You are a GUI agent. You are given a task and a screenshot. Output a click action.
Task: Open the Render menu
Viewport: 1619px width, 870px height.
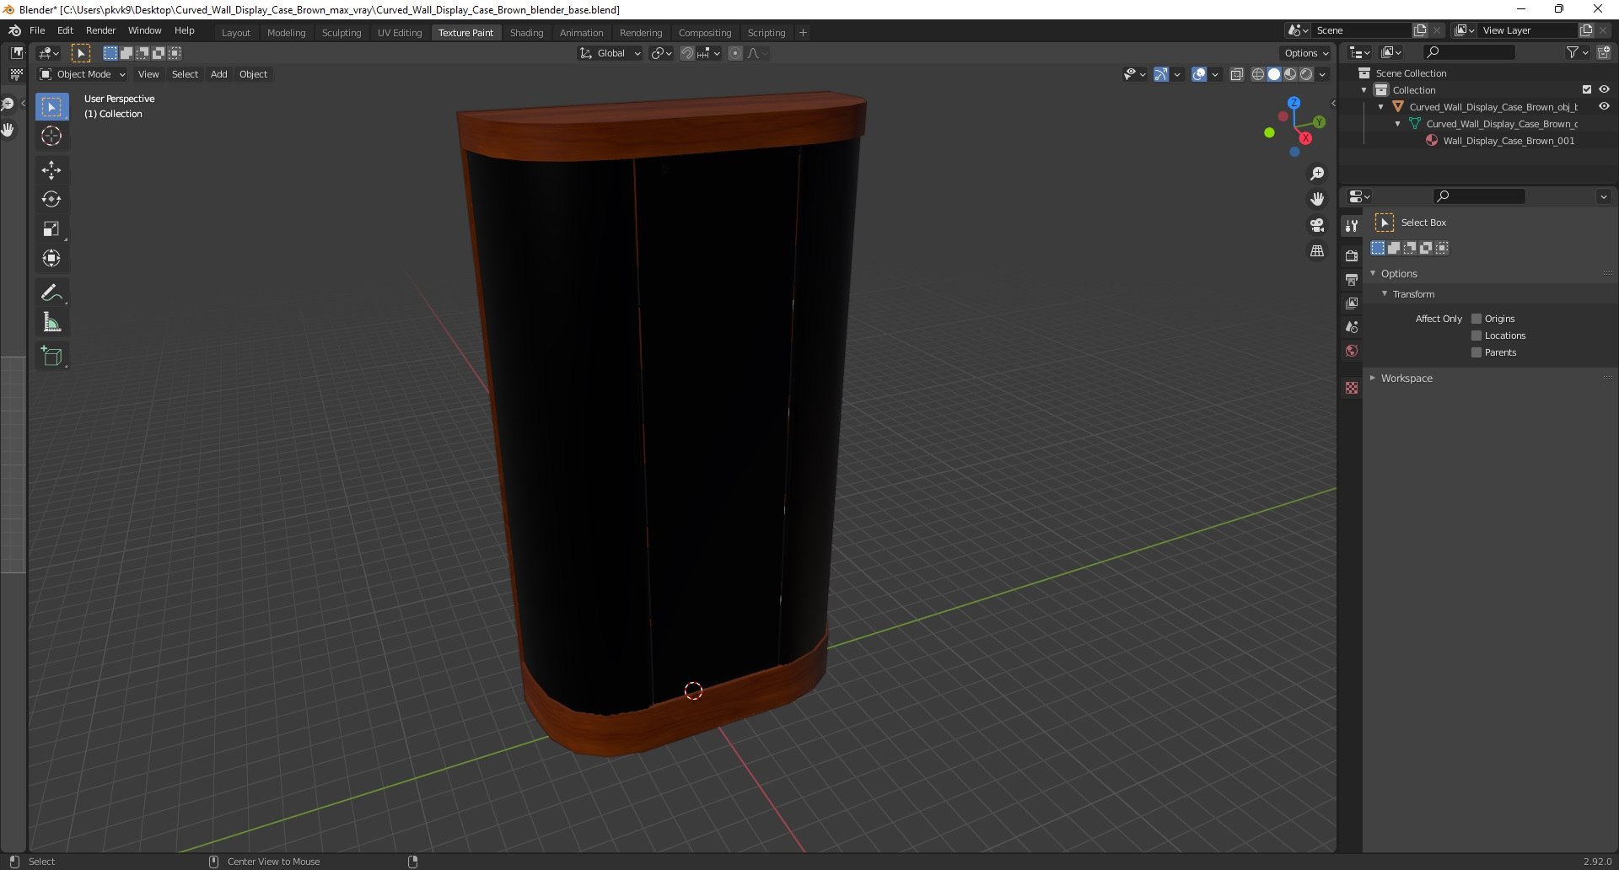100,30
